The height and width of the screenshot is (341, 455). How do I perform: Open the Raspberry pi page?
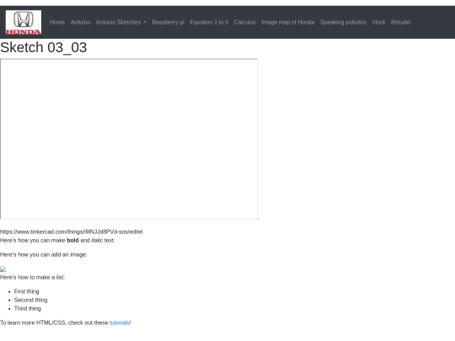click(x=169, y=23)
